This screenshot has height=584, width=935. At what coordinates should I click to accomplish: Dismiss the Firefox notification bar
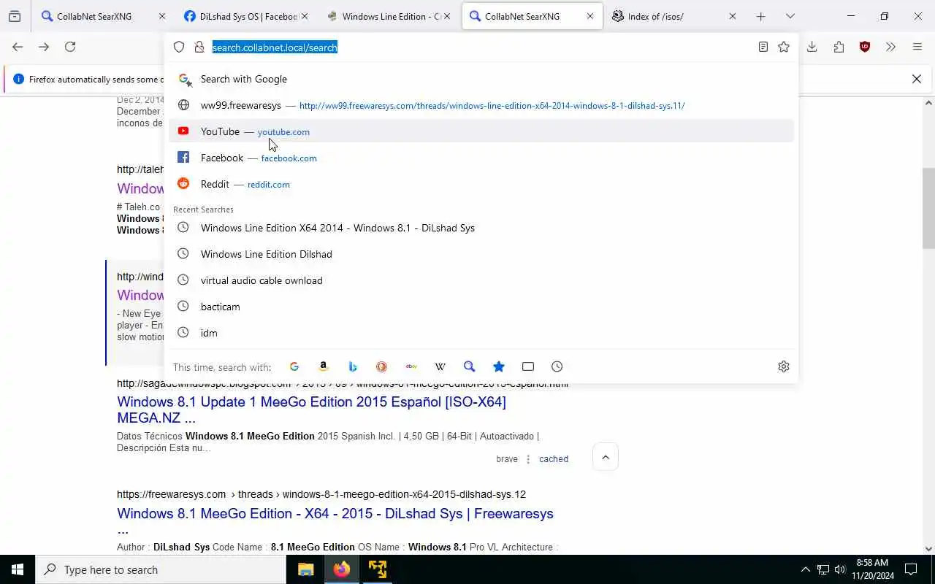(917, 79)
